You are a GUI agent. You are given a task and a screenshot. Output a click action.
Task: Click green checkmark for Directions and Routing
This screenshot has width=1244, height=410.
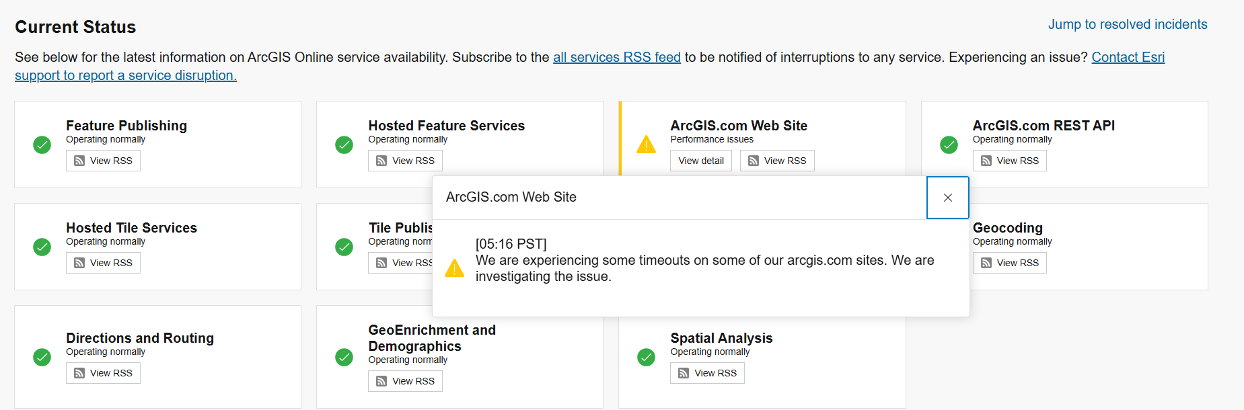[42, 357]
